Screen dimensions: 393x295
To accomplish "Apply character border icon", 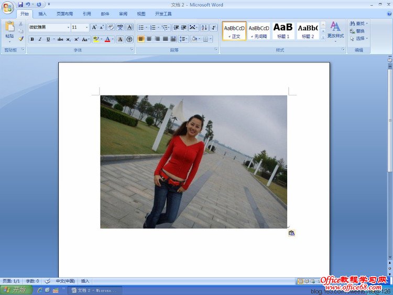I will pyautogui.click(x=129, y=27).
